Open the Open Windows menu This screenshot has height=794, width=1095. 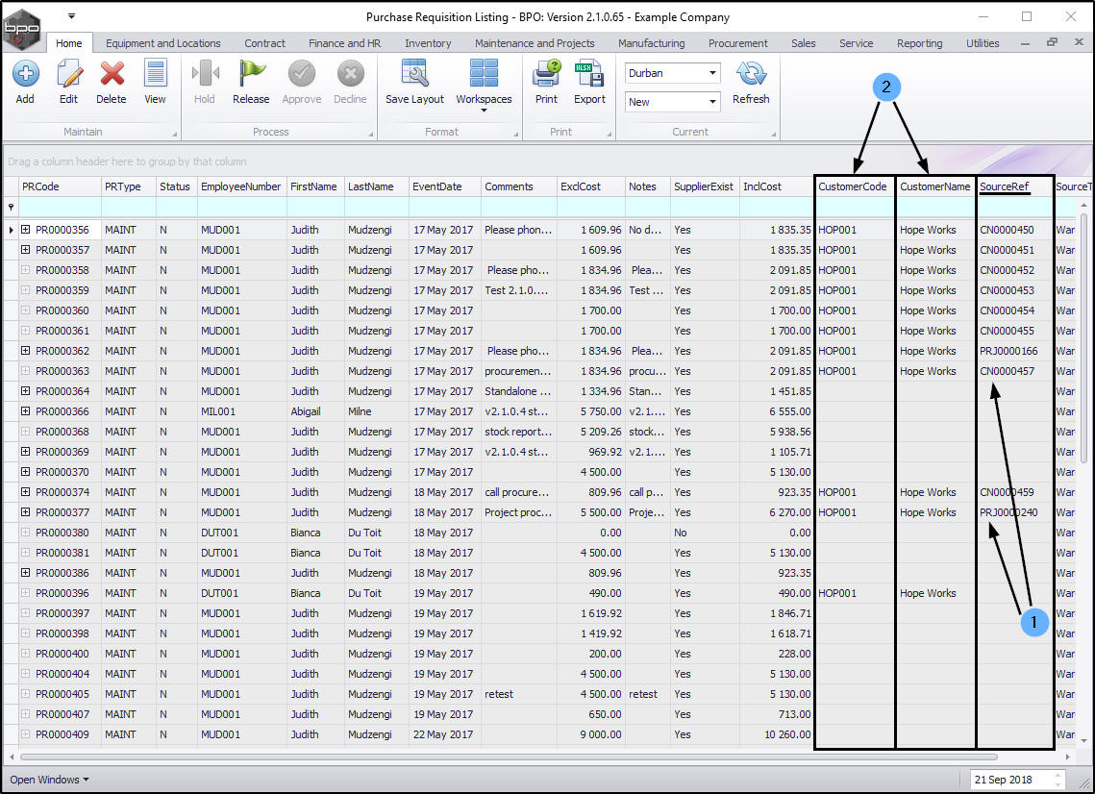49,780
